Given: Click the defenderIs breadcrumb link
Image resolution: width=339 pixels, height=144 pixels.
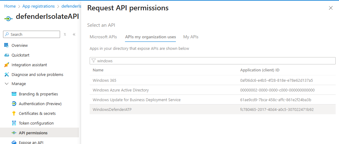Looking at the screenshot, I should [x=71, y=6].
